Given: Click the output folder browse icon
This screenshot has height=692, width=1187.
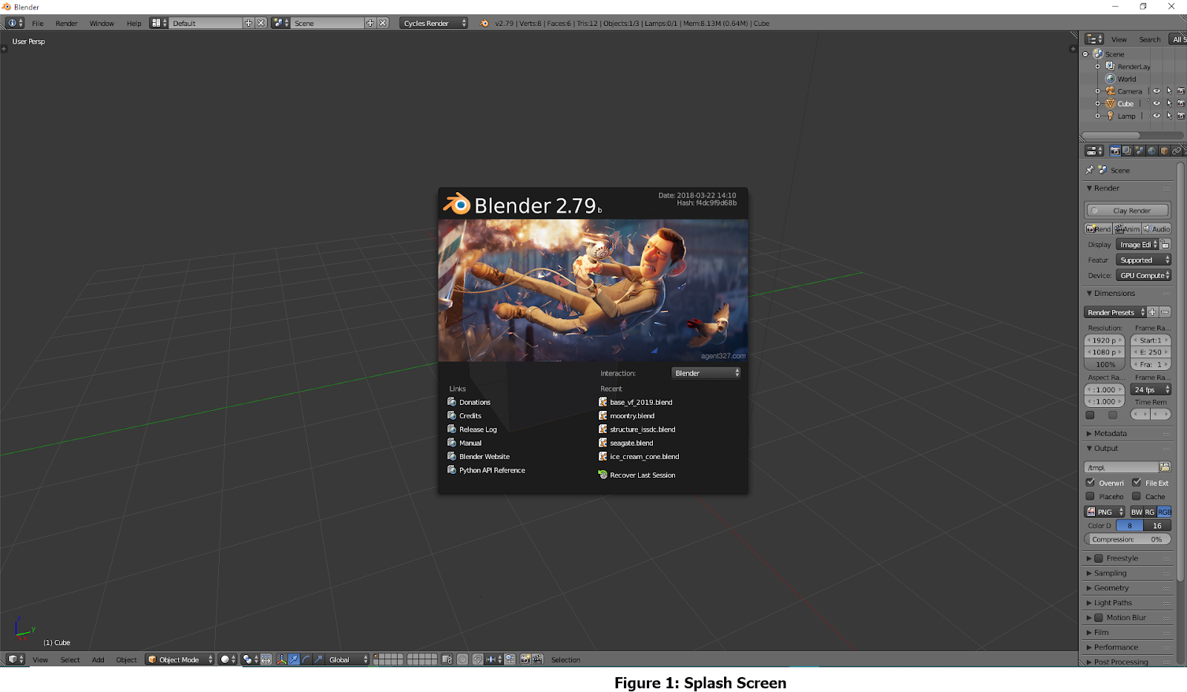Looking at the screenshot, I should tap(1165, 467).
